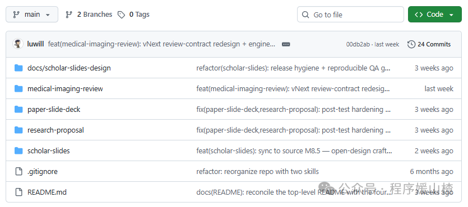Click file icon for README.md
The image size is (468, 207).
(19, 192)
